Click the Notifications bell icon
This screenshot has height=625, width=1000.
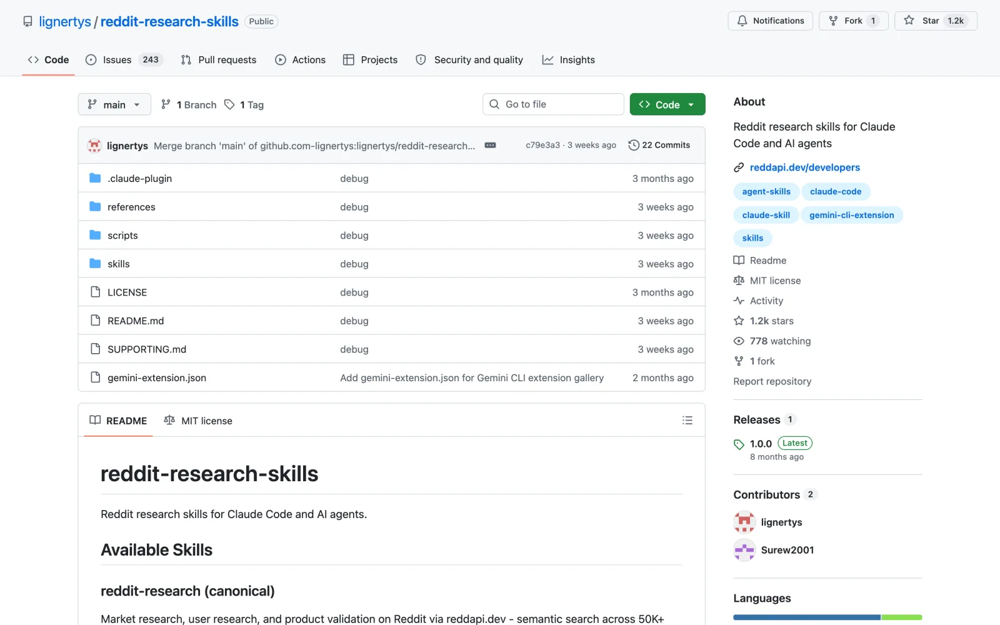pyautogui.click(x=742, y=21)
